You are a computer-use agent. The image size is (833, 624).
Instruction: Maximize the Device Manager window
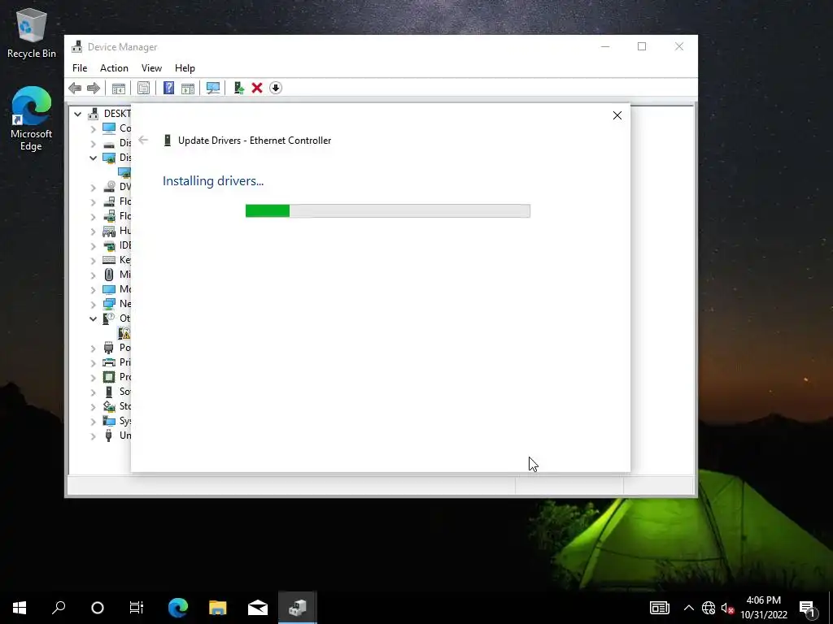point(642,46)
